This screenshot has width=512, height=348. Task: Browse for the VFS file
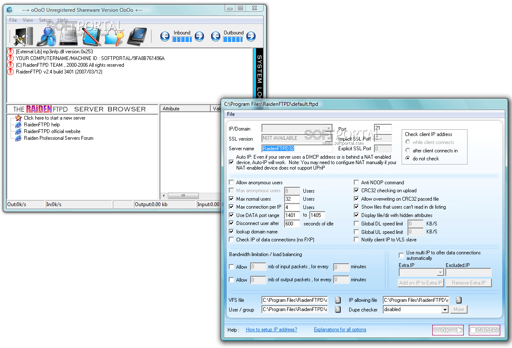[338, 300]
